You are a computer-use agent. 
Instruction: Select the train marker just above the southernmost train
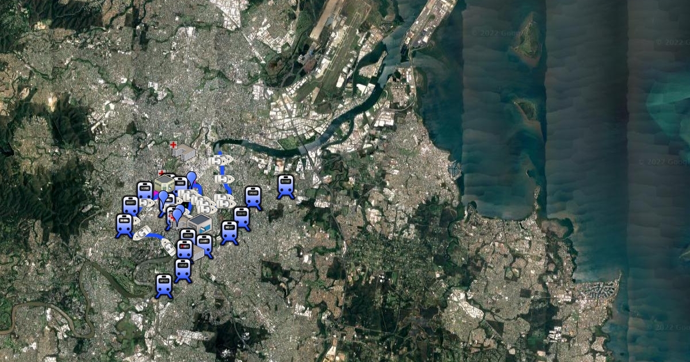click(183, 271)
